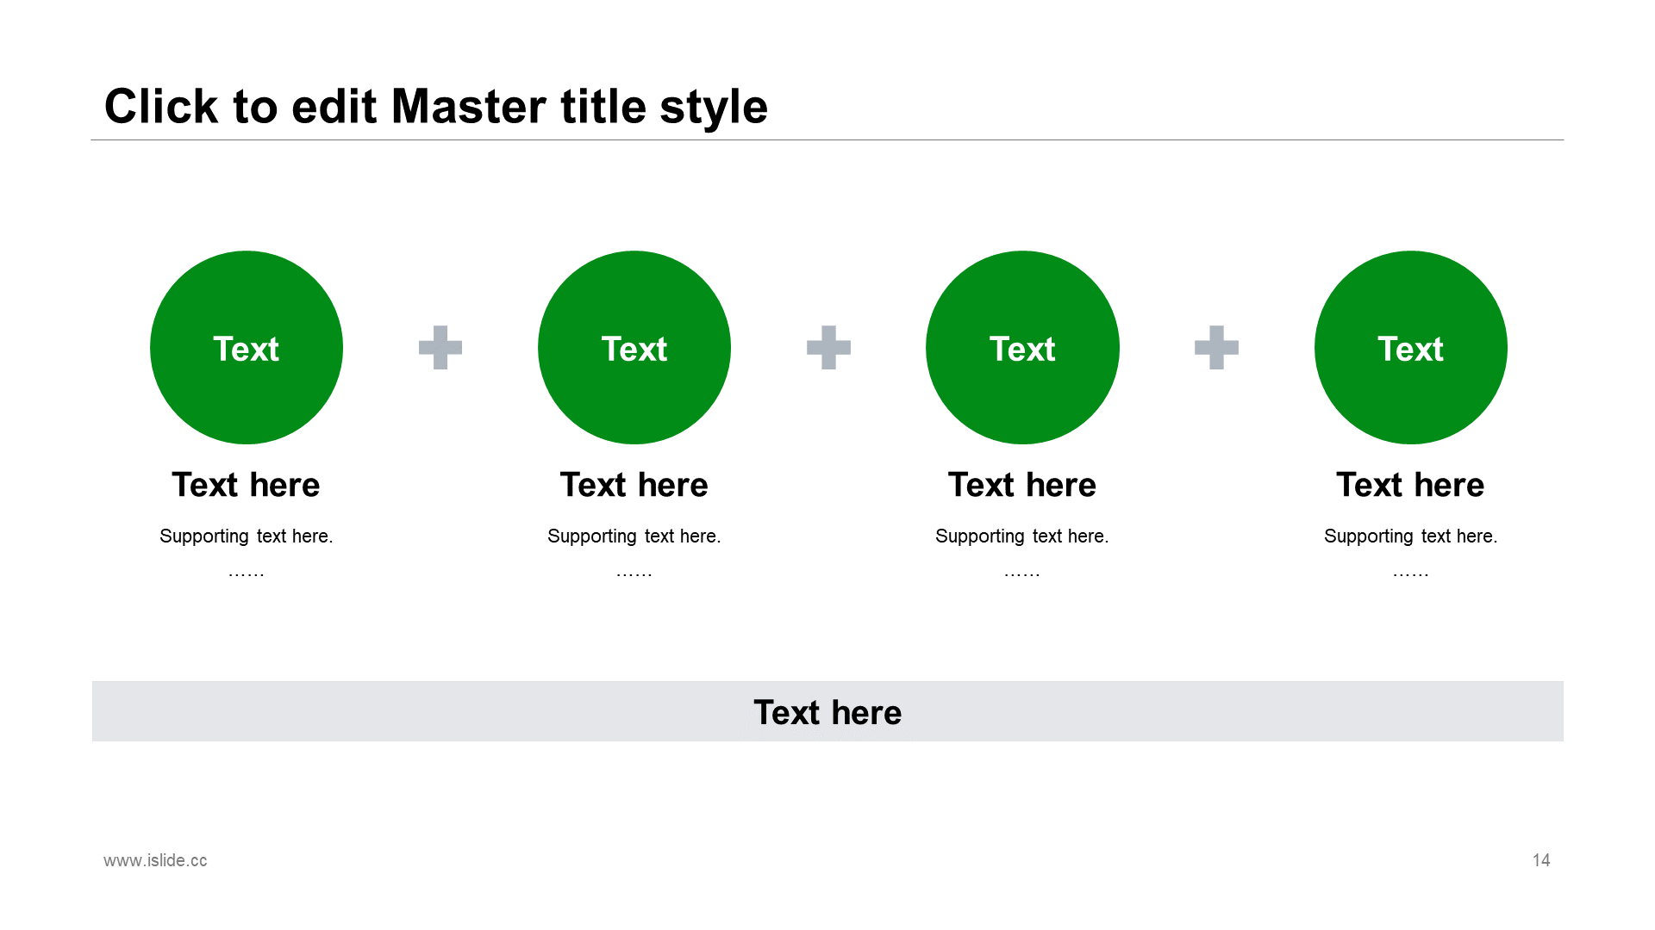Open the www.islide.cc footer link
This screenshot has width=1655, height=930.
155,860
